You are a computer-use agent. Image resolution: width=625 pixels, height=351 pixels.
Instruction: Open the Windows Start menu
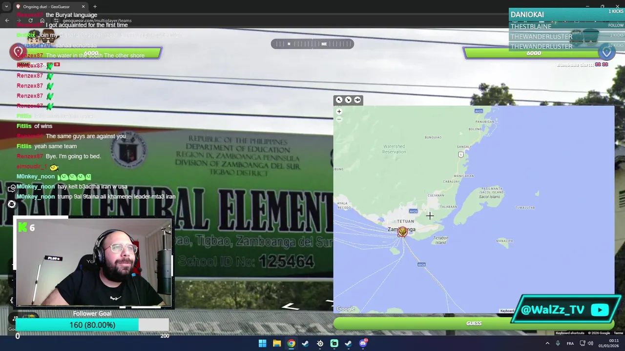tap(263, 343)
